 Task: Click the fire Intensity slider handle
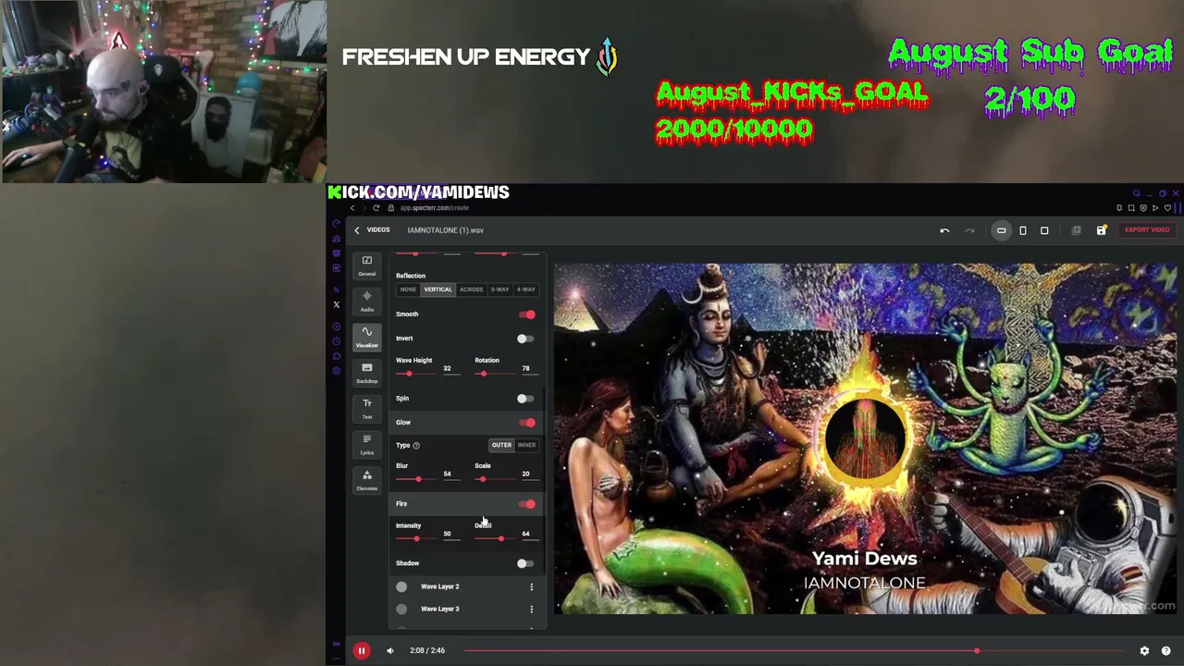coord(416,538)
